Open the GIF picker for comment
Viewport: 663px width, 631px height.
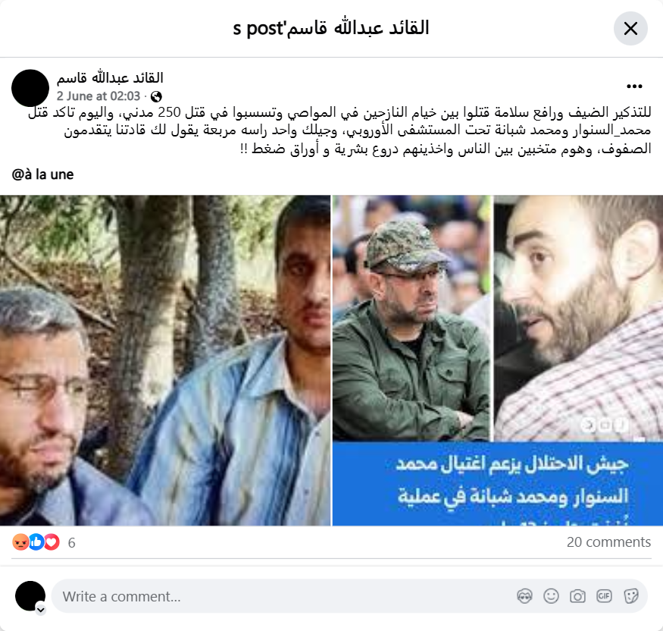pyautogui.click(x=604, y=596)
